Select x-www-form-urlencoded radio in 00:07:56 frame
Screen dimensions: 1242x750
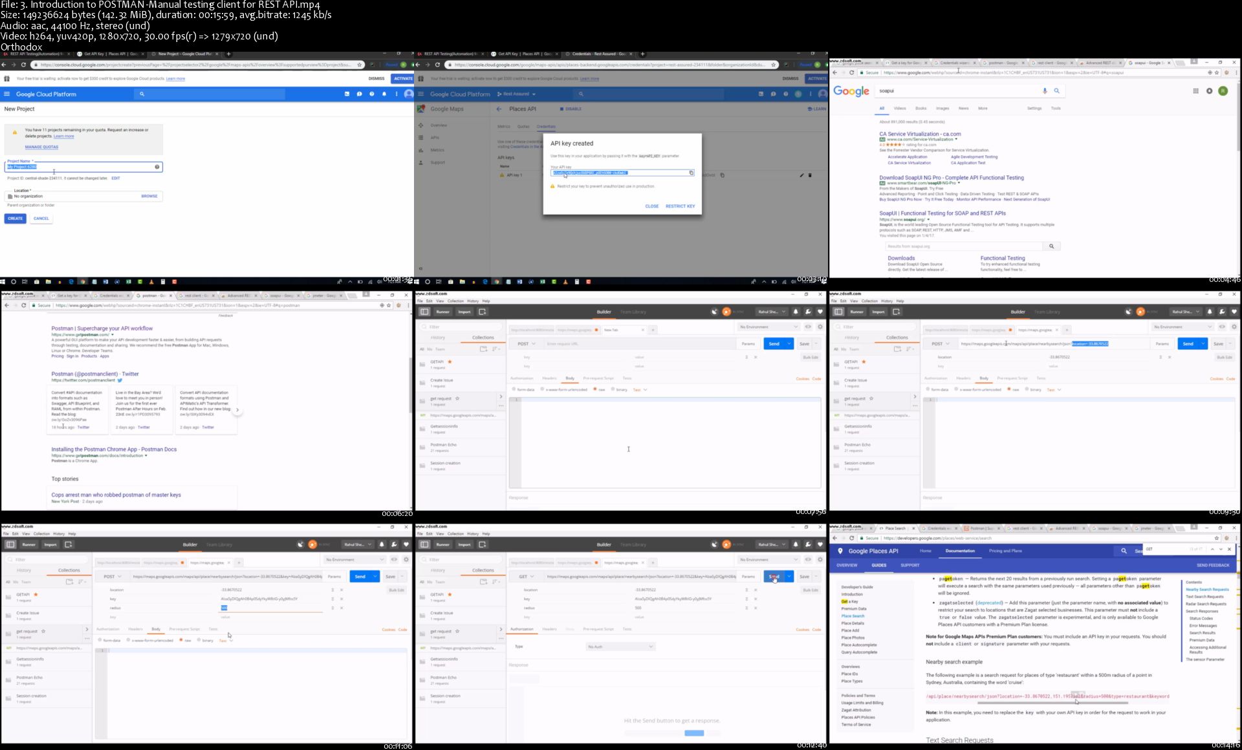click(543, 389)
